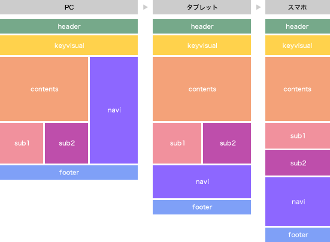Screen dimensions: 330x242
Task: Select the tall navi block in PC layout
Action: (x=114, y=110)
